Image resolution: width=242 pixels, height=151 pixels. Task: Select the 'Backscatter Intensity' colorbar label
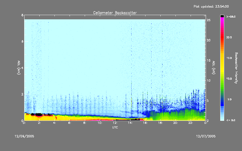click(236, 68)
